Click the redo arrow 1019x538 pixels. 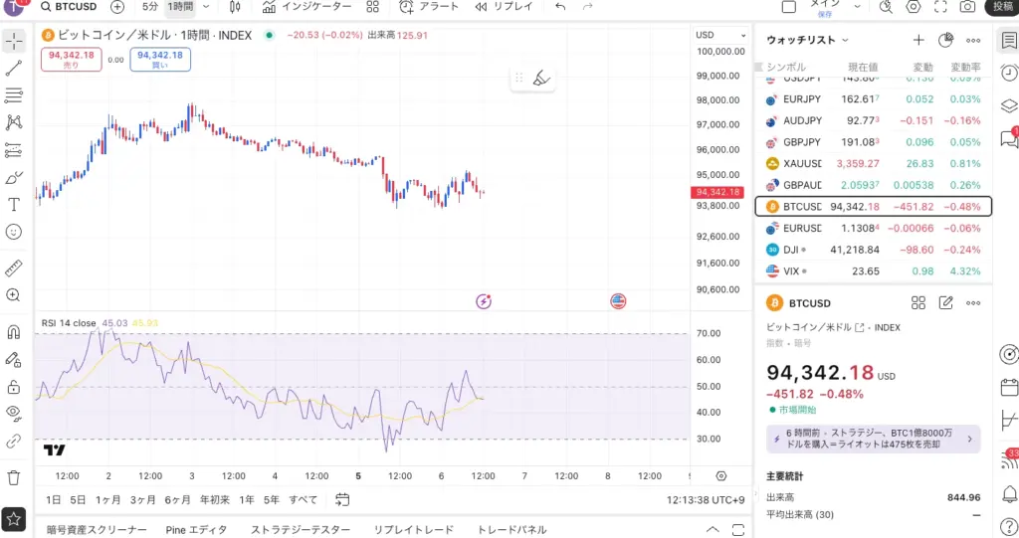coord(587,7)
